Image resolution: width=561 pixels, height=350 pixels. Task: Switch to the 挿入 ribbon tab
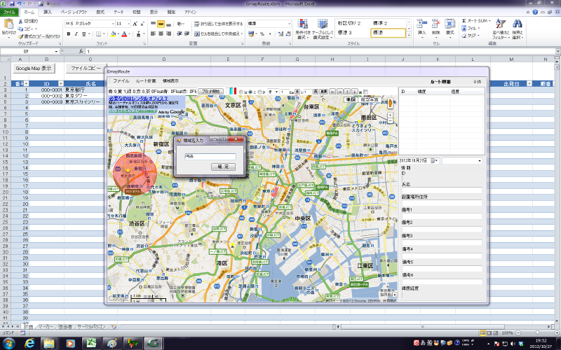click(x=48, y=12)
